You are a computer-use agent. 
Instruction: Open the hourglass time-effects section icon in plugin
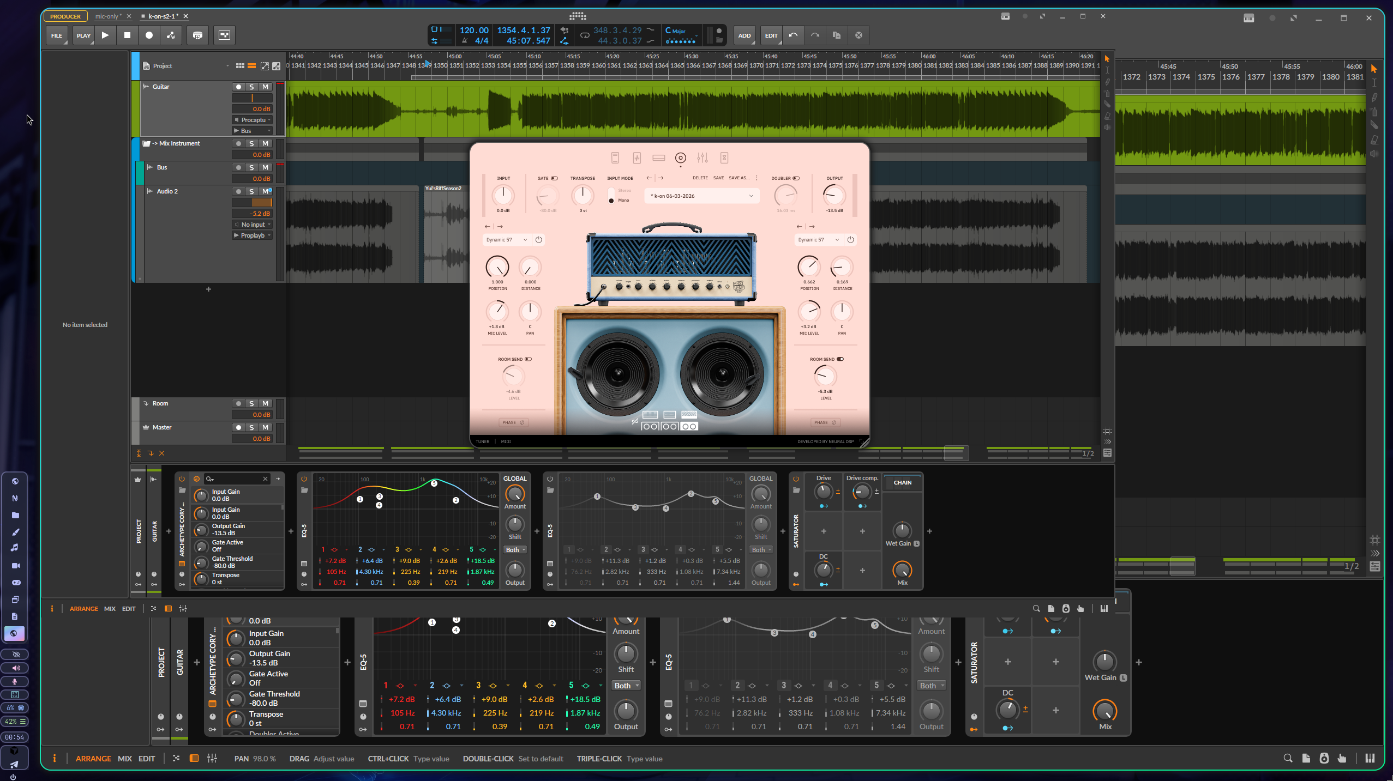coord(724,158)
